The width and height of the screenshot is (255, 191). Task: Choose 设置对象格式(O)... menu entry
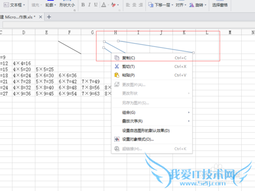(151, 139)
